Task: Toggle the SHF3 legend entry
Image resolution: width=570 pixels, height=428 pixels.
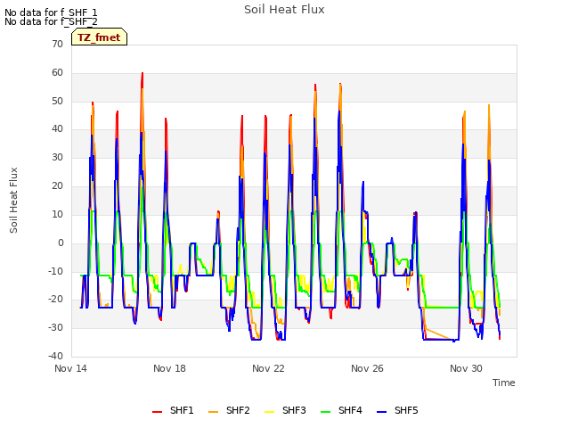Action: [x=285, y=410]
